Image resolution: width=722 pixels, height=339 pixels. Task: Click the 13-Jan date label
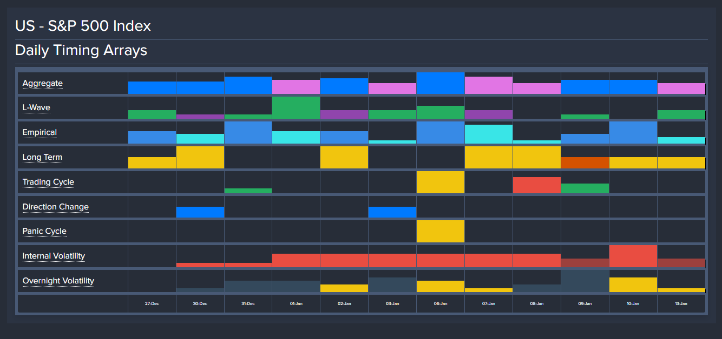[681, 303]
